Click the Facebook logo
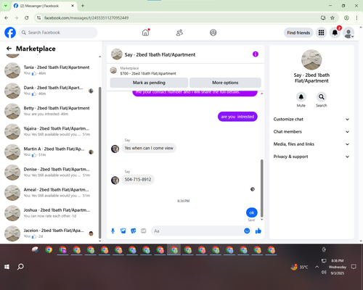The height and width of the screenshot is (290, 363). 10,33
